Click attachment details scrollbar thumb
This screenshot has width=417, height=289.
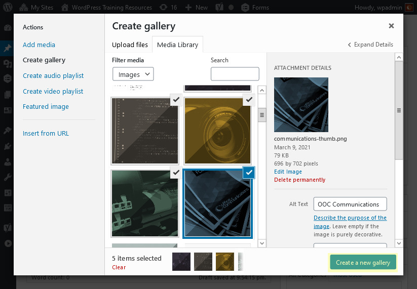pos(399,110)
